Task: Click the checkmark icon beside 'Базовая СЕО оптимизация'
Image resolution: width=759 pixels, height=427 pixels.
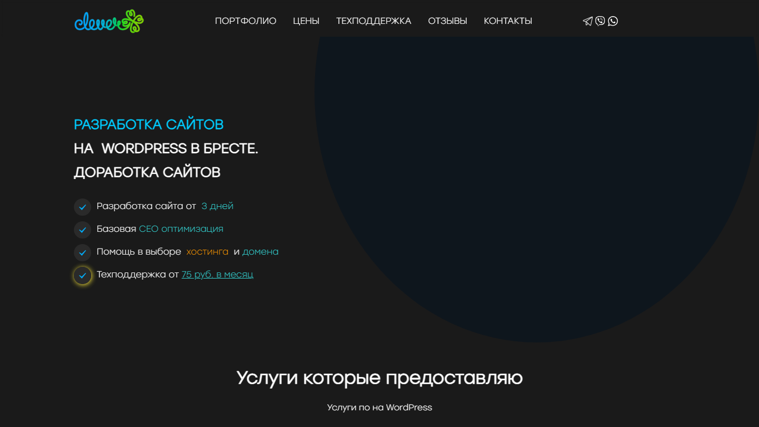Action: 82,230
